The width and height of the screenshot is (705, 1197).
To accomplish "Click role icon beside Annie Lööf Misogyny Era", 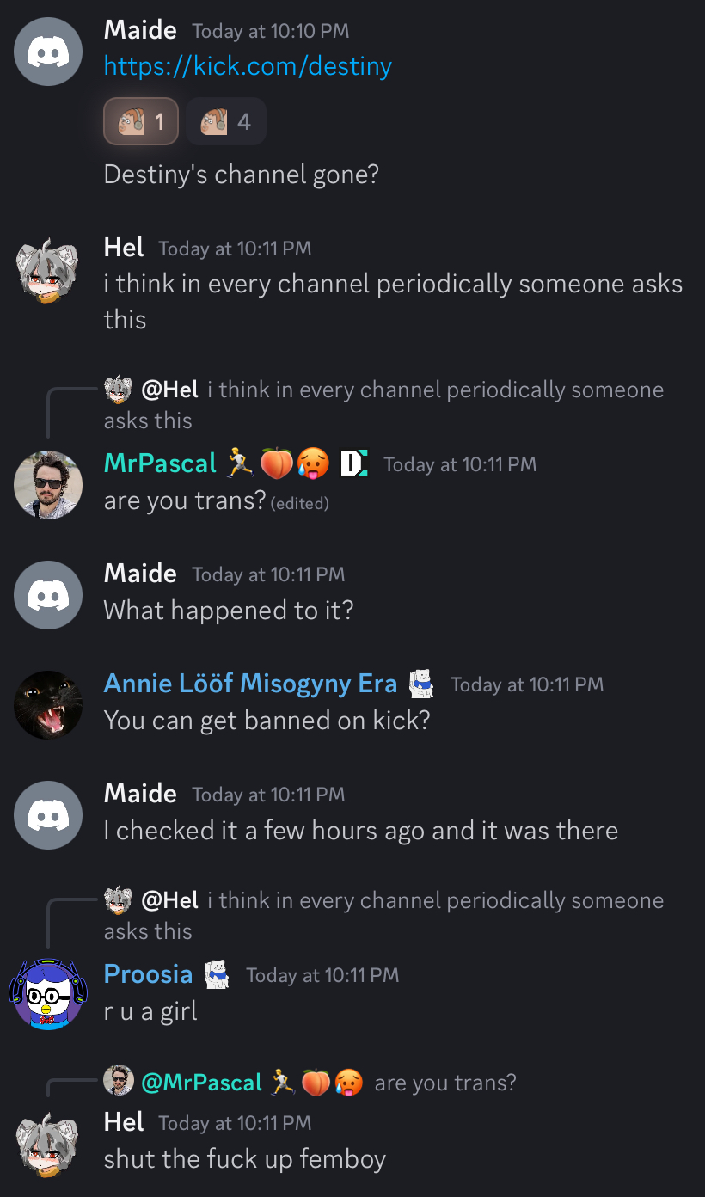I will point(421,684).
